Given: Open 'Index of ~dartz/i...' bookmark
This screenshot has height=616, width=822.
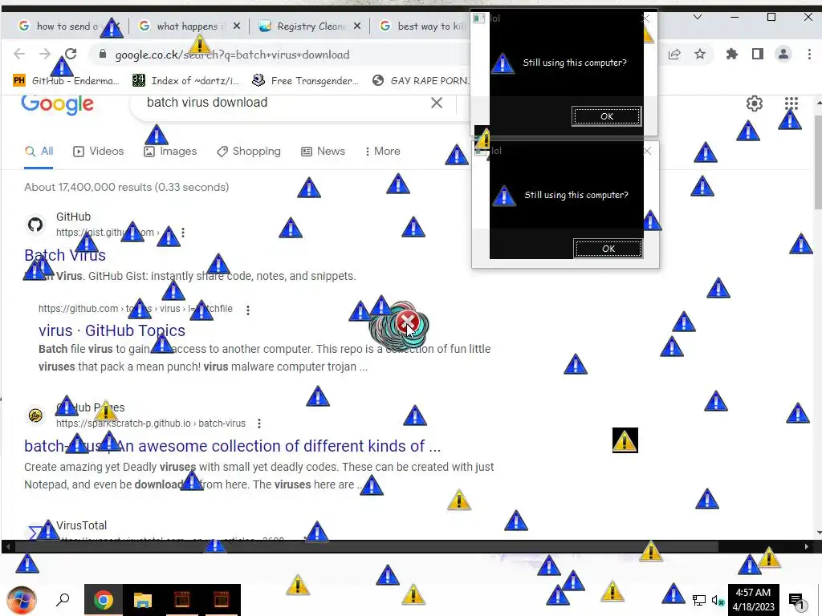Looking at the screenshot, I should [185, 81].
